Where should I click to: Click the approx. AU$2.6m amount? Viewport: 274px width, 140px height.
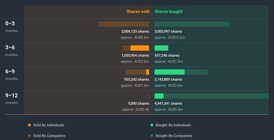pyautogui.click(x=169, y=86)
